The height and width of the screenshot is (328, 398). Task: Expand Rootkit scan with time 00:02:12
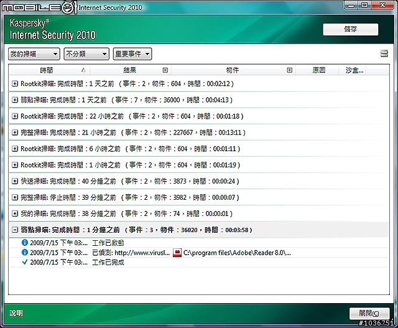coord(15,83)
